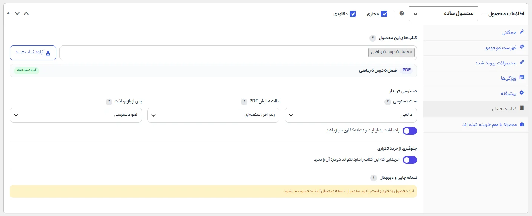Image resolution: width=532 pixels, height=216 pixels.
Task: Click the آماده مطالعه status badge
Action: click(x=27, y=70)
